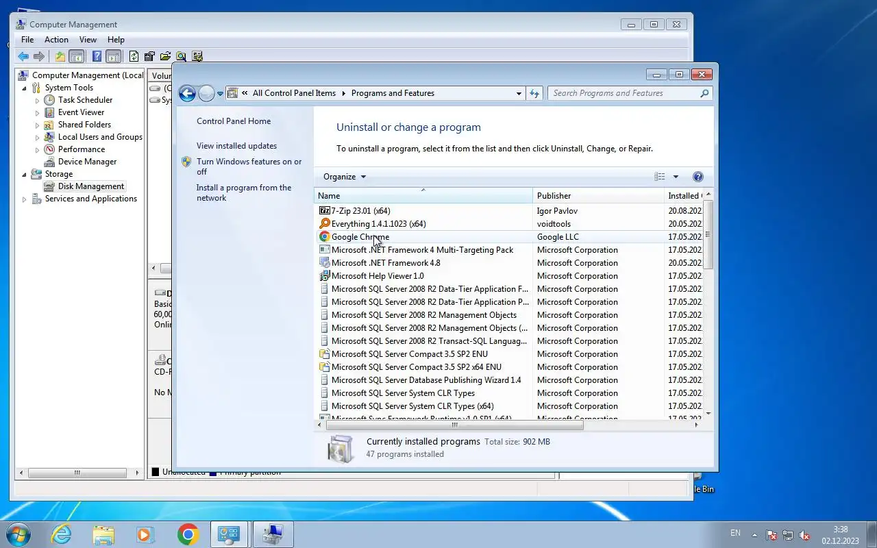877x548 pixels.
Task: Open the Windows Start menu
Action: tap(18, 534)
